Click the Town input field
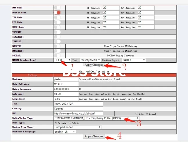Screen dimensions: 188x142 click(x=78, y=104)
